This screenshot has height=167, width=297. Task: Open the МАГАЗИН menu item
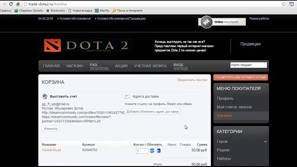75,66
